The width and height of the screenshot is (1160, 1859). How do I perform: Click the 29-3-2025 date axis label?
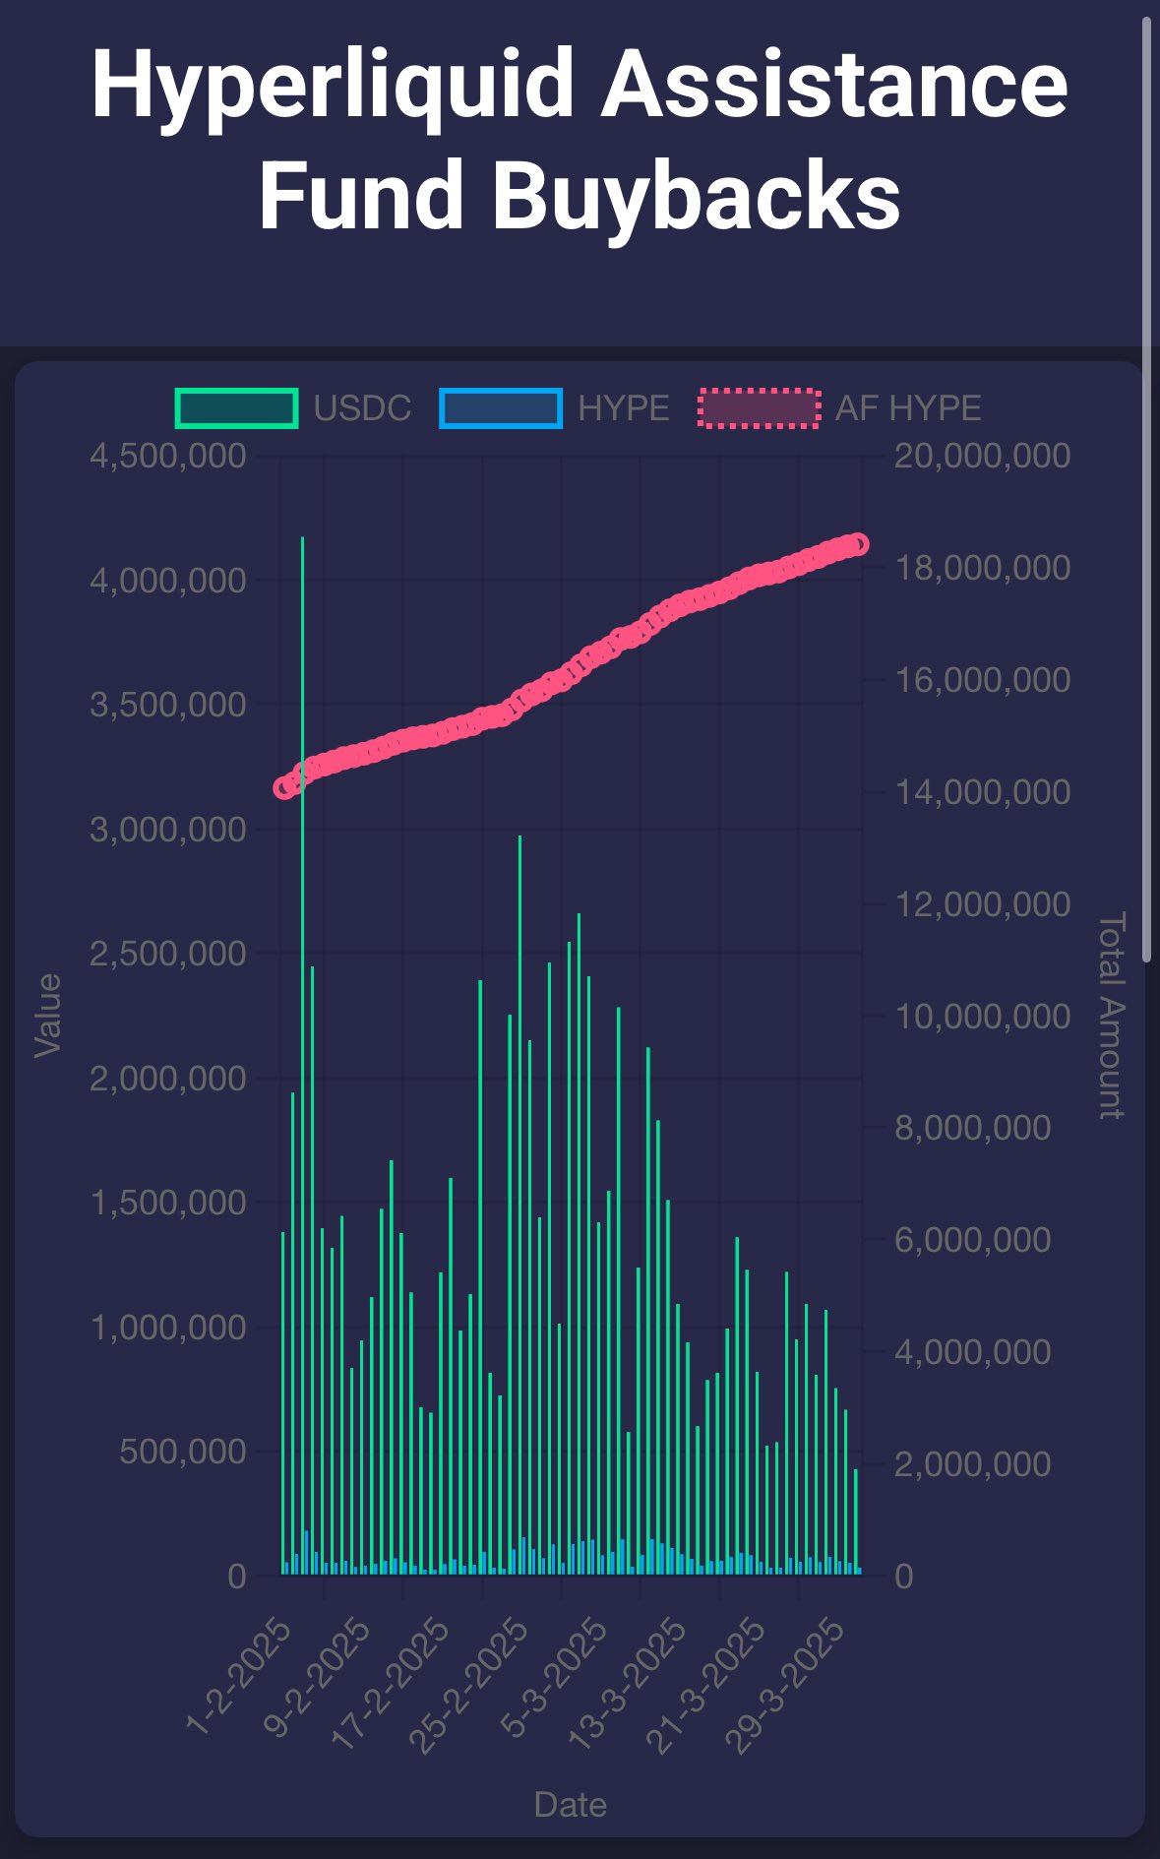tap(783, 1684)
